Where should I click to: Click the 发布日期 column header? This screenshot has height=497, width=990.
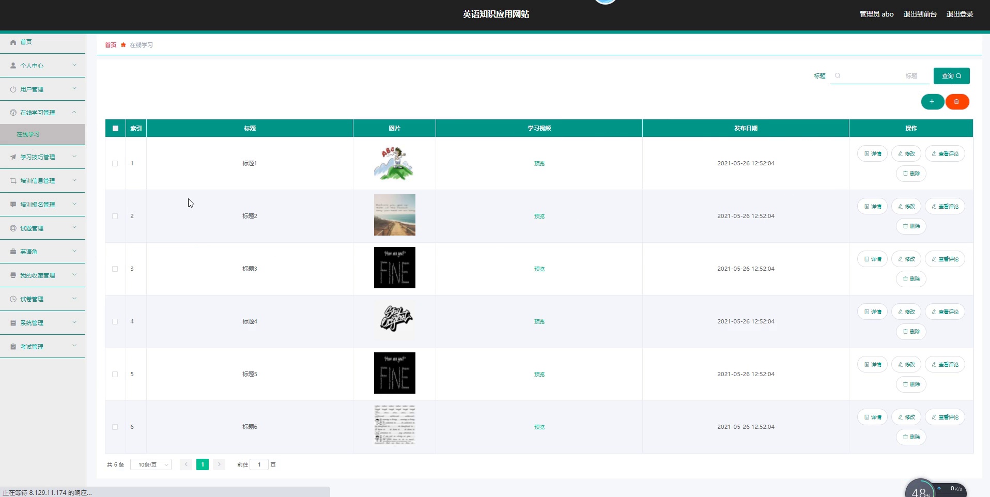click(x=746, y=128)
